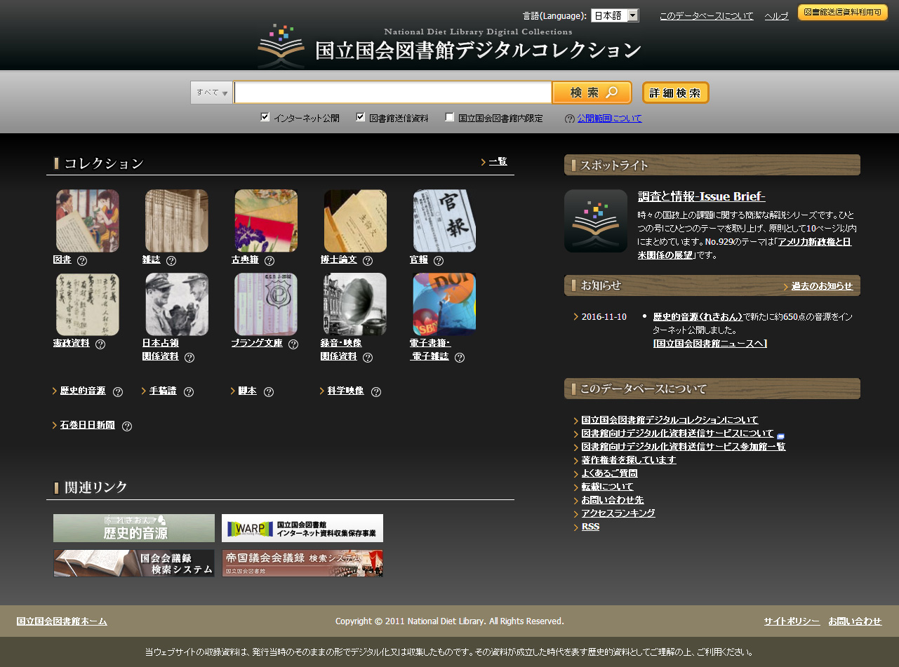The image size is (899, 667).
Task: Click the help icon next to 古典籍
Action: tap(269, 261)
